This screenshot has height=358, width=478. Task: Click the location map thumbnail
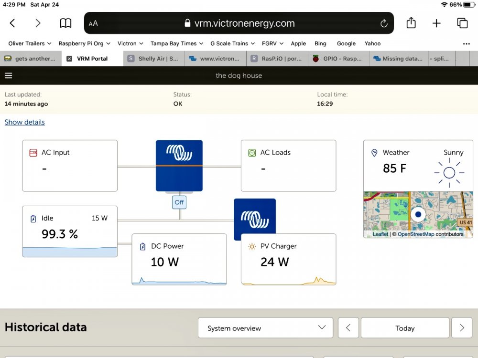coord(418,214)
